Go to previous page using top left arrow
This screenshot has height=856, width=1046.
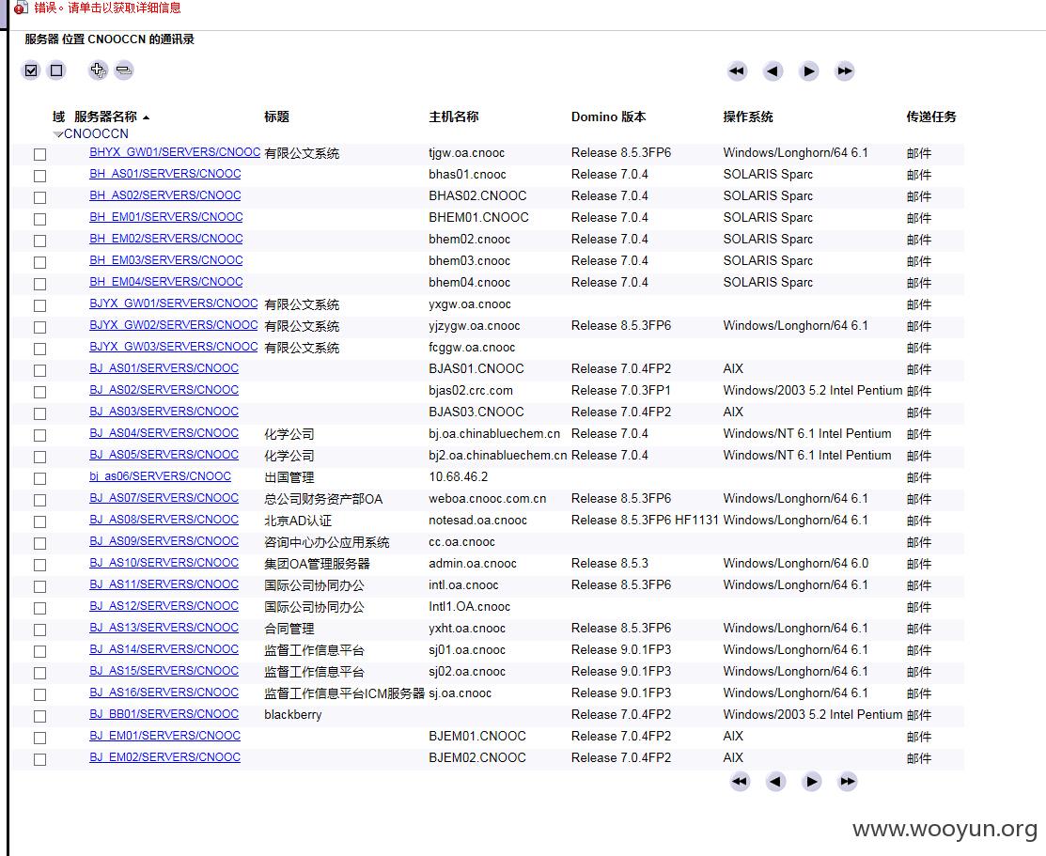click(x=773, y=70)
